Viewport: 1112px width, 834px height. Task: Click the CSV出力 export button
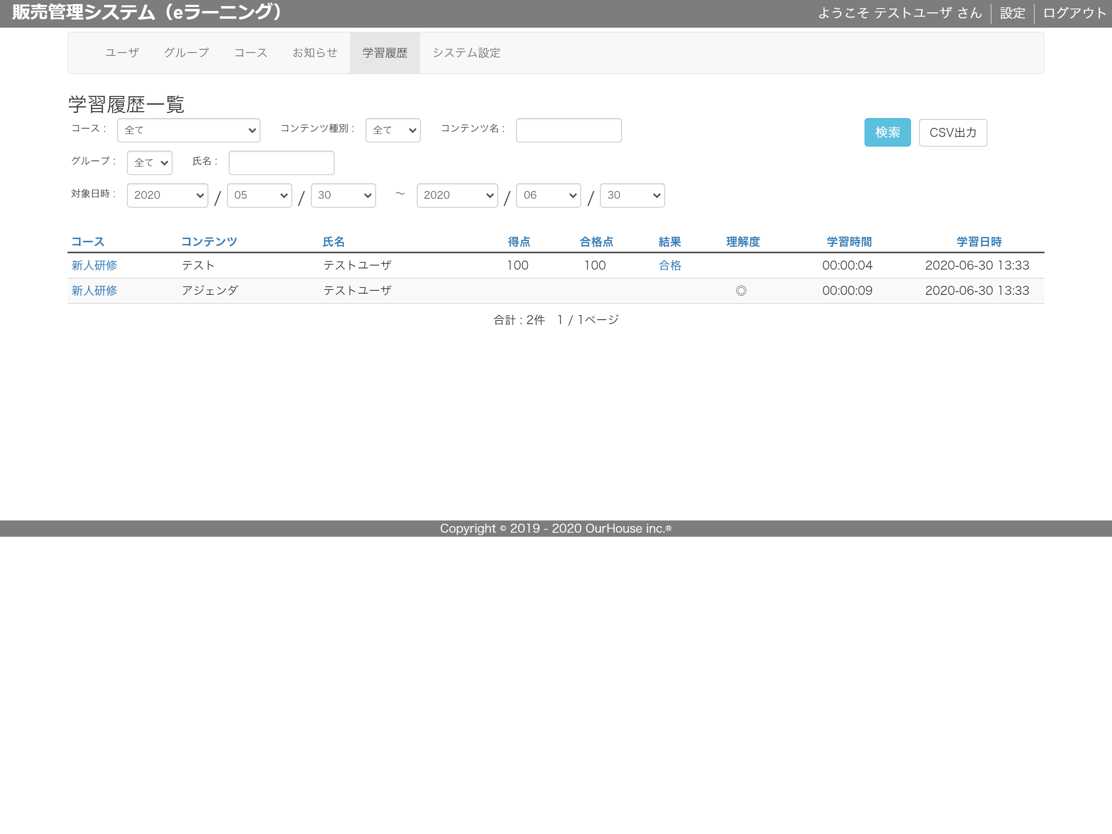(x=952, y=132)
